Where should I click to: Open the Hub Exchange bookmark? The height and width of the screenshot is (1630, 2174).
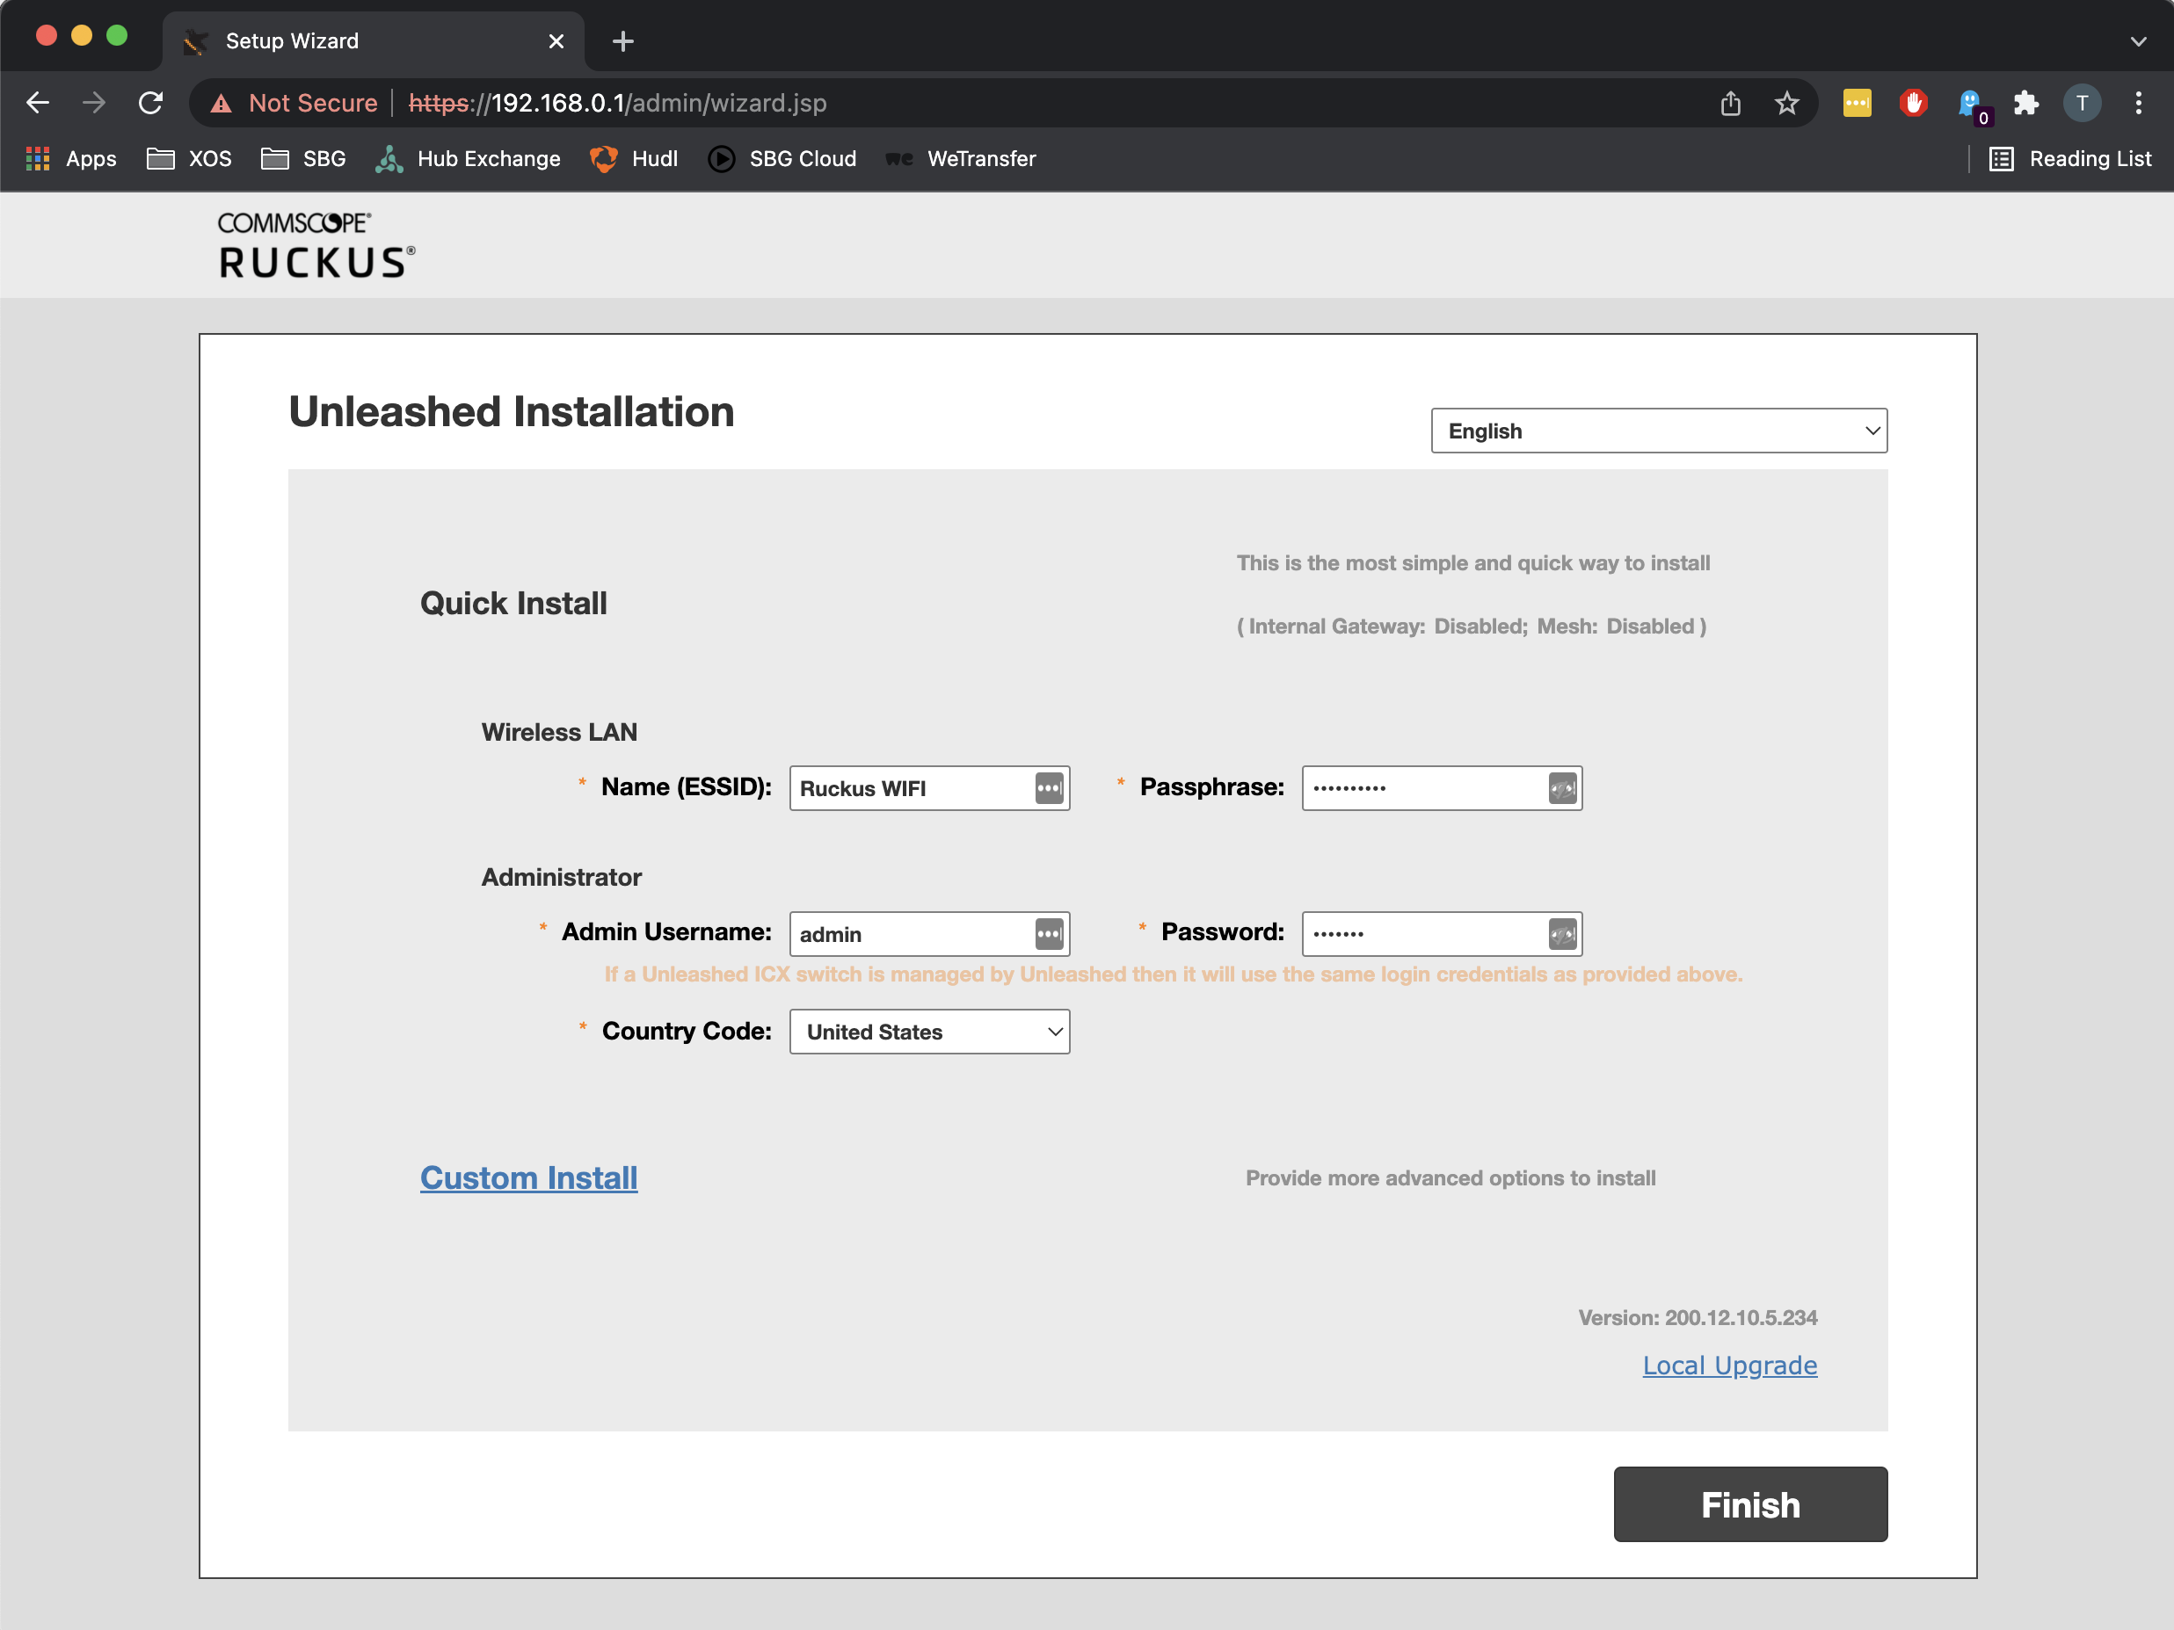coord(468,159)
